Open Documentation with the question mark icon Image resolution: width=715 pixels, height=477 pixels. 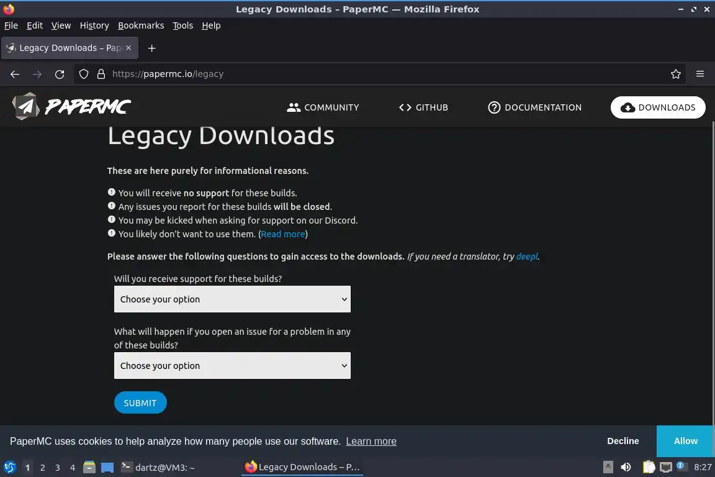pyautogui.click(x=534, y=107)
